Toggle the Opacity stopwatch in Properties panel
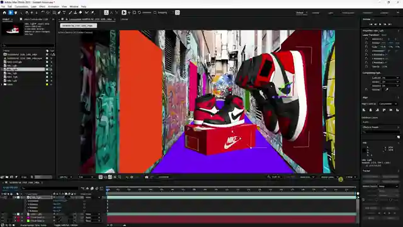 [x=366, y=67]
